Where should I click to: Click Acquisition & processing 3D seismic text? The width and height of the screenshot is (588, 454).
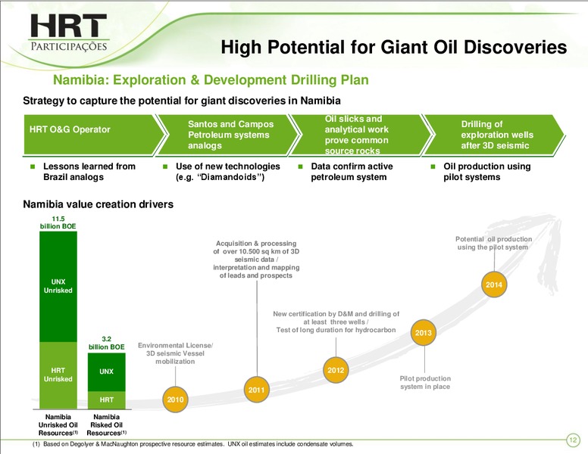pyautogui.click(x=256, y=260)
